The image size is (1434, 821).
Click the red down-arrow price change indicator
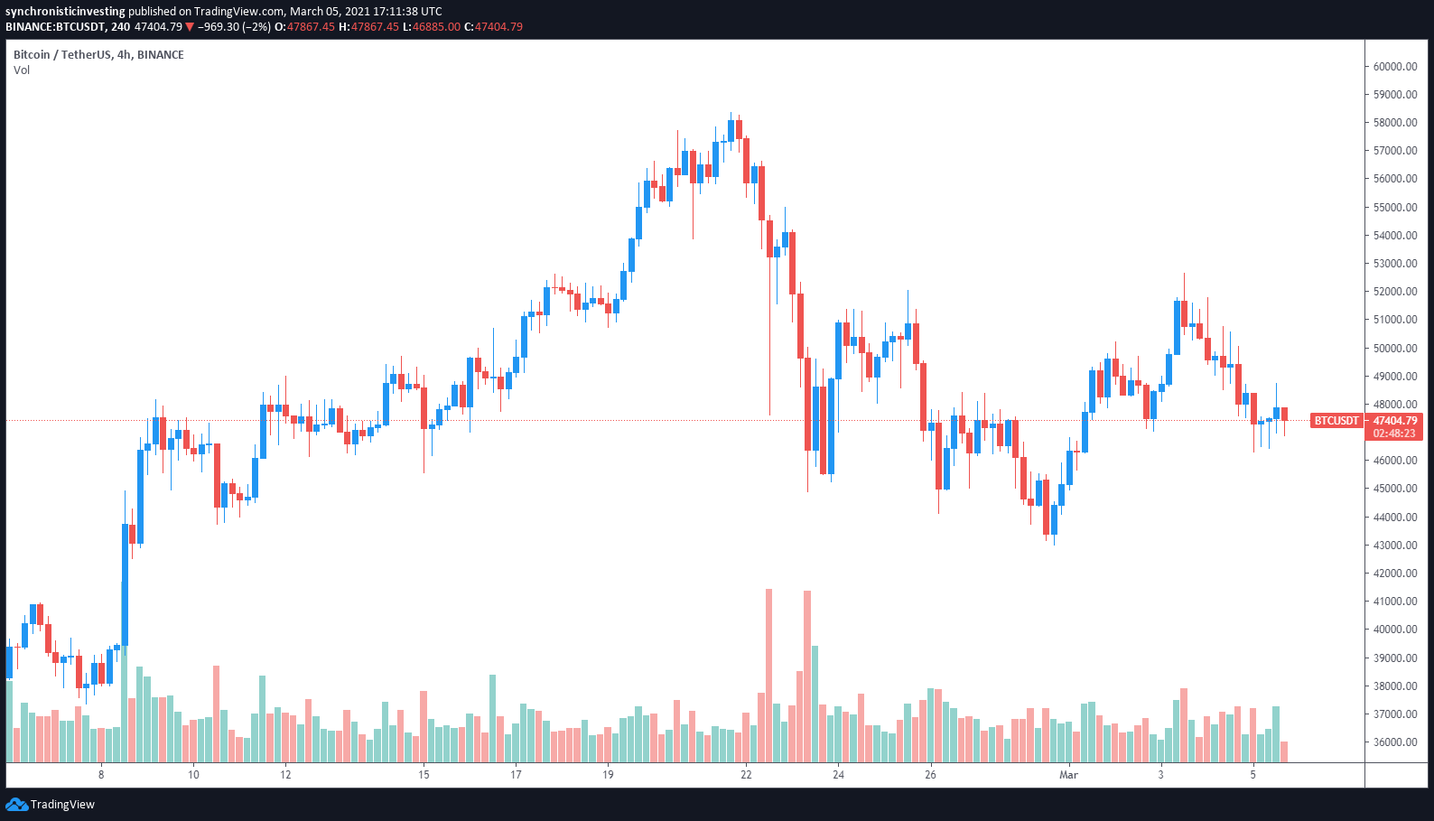tap(190, 27)
